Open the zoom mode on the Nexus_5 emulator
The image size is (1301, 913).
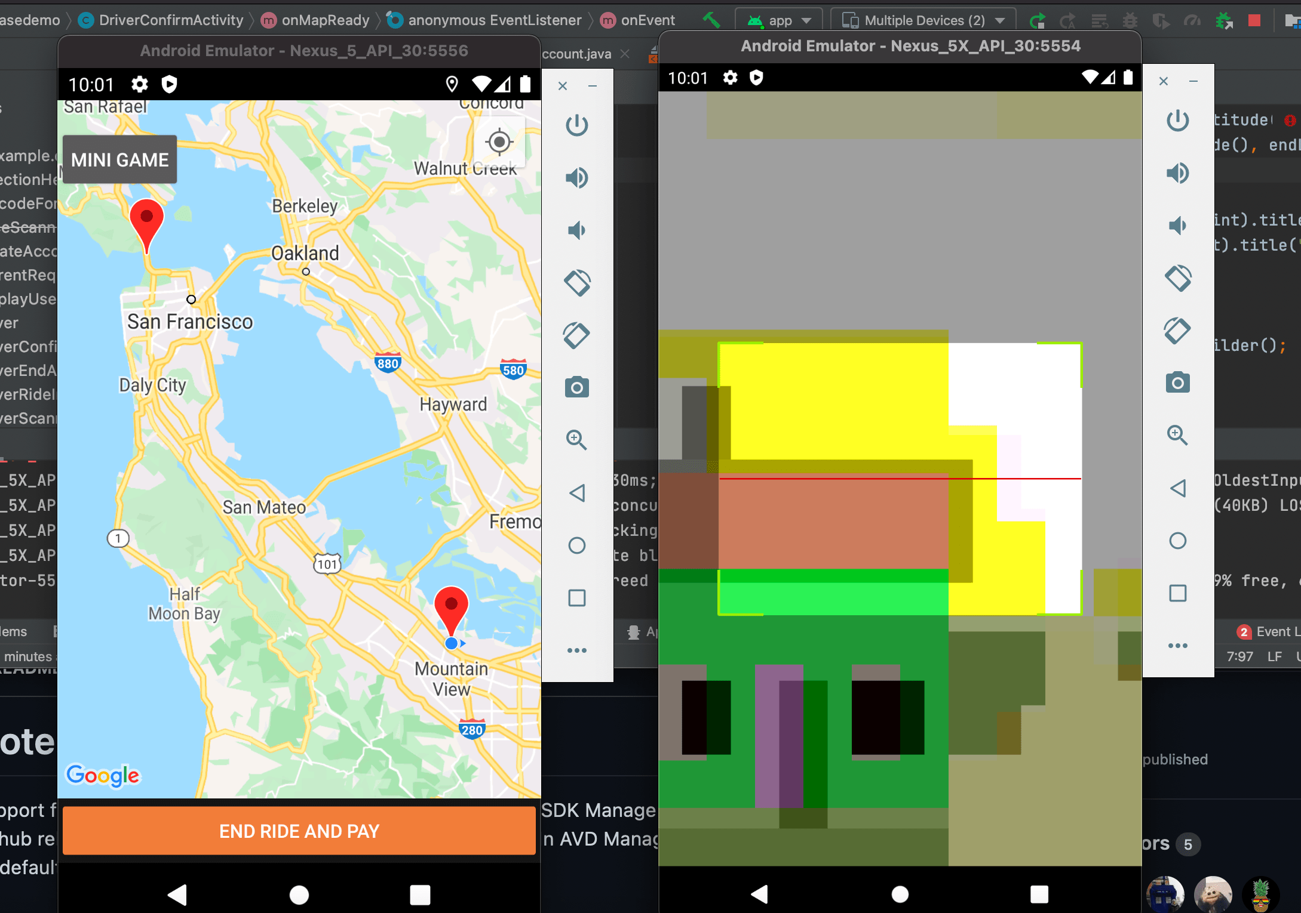tap(577, 440)
